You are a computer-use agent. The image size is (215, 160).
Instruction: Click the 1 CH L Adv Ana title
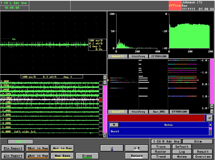point(14,3)
